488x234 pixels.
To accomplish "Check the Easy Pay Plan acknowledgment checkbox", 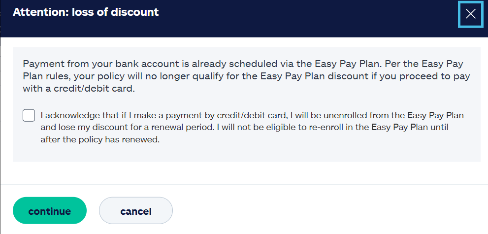I will tap(29, 116).
